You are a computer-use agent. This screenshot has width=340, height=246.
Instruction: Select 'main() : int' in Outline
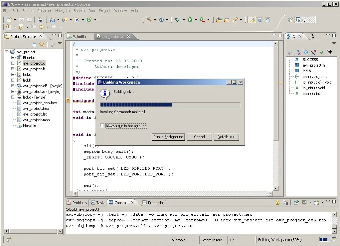tap(311, 94)
